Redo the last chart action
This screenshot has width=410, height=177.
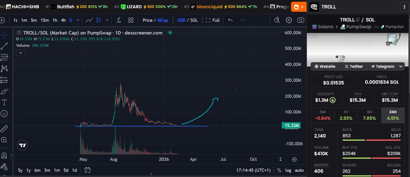point(242,20)
